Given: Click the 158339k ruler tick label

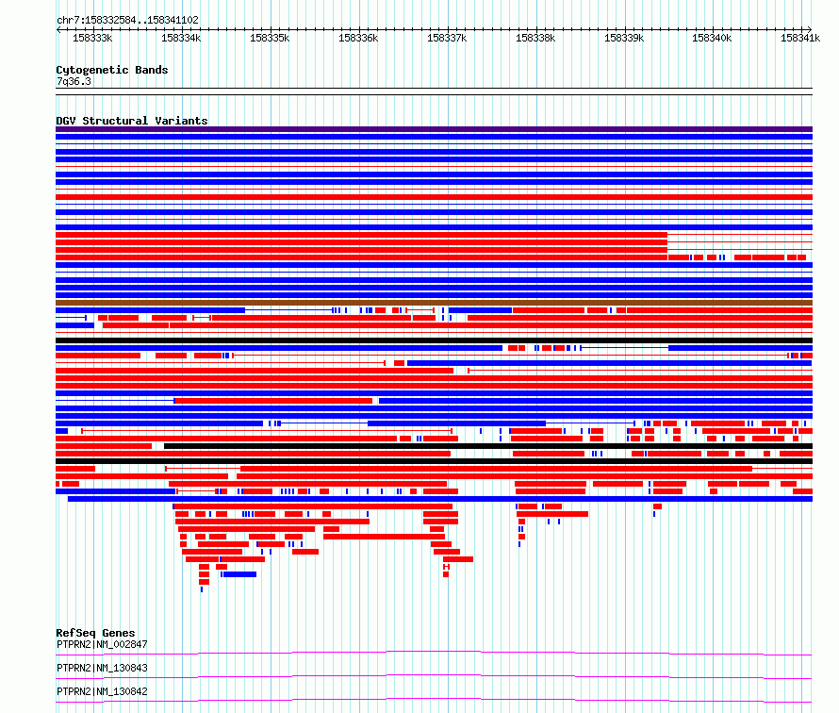Looking at the screenshot, I should [624, 38].
